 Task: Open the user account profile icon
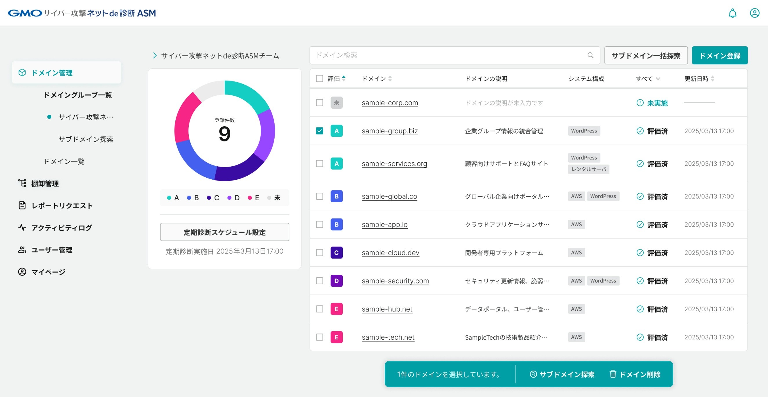click(x=754, y=13)
